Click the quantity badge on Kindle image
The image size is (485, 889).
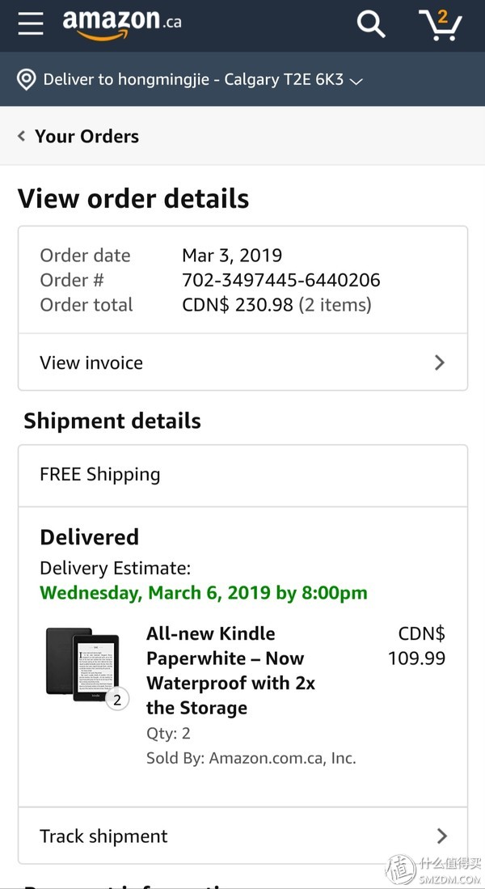click(x=117, y=700)
